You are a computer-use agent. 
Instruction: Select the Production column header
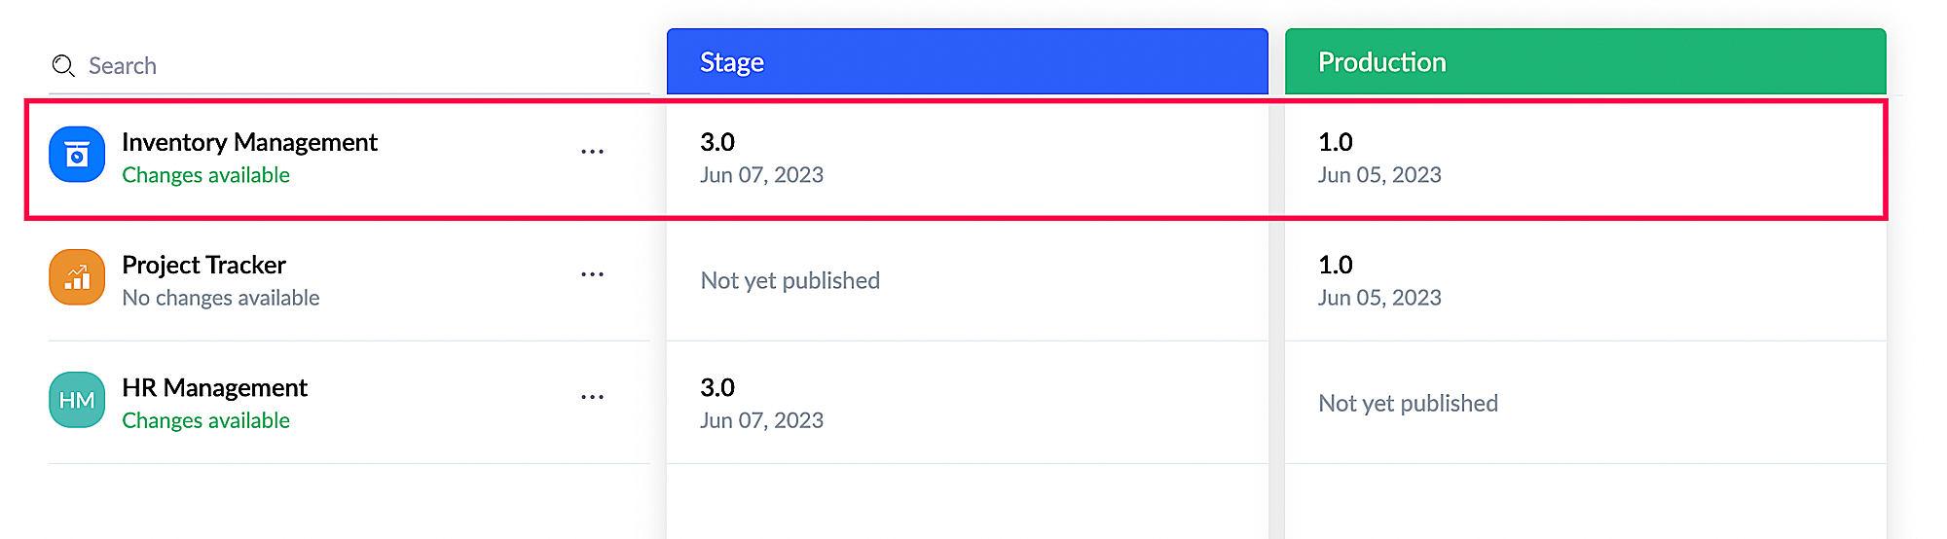tap(1585, 62)
